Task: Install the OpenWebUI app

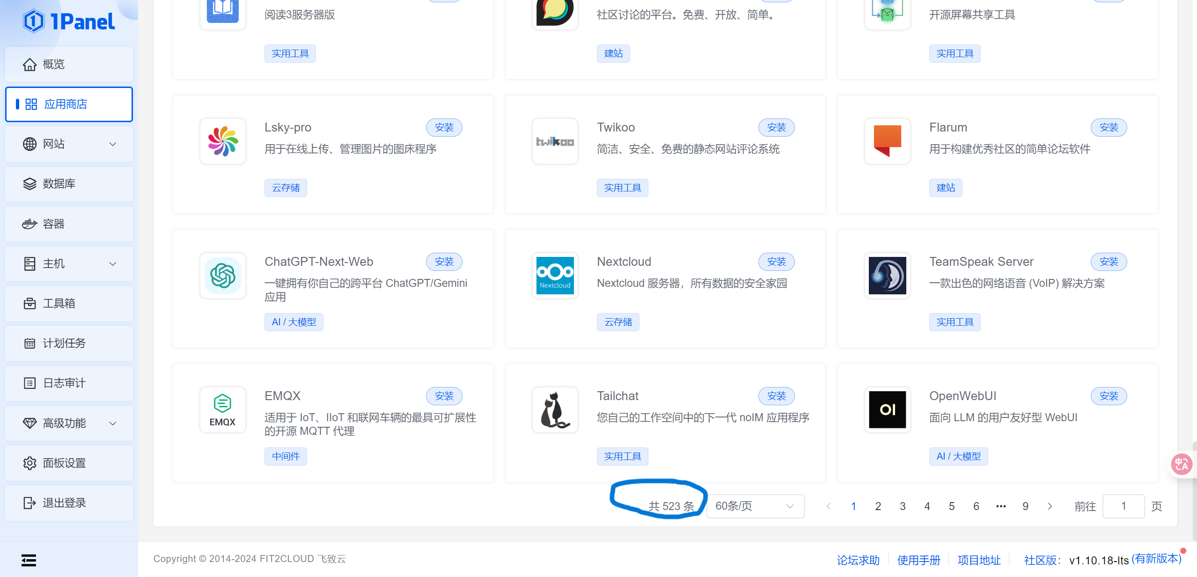Action: (1109, 396)
